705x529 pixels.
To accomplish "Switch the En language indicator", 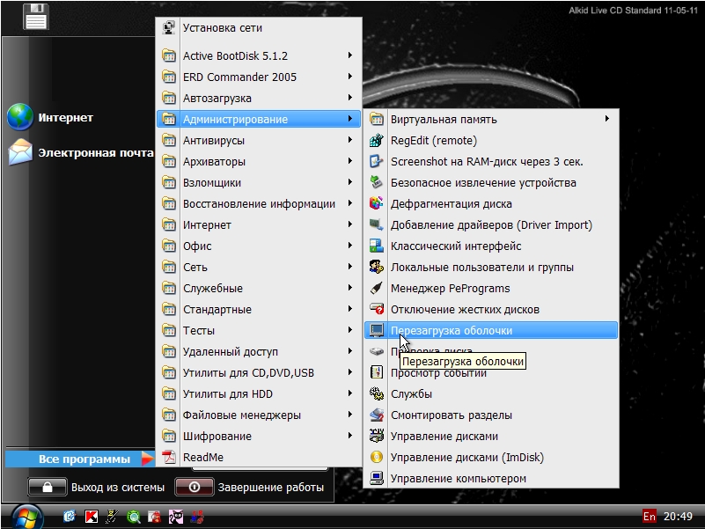I will coord(649,517).
